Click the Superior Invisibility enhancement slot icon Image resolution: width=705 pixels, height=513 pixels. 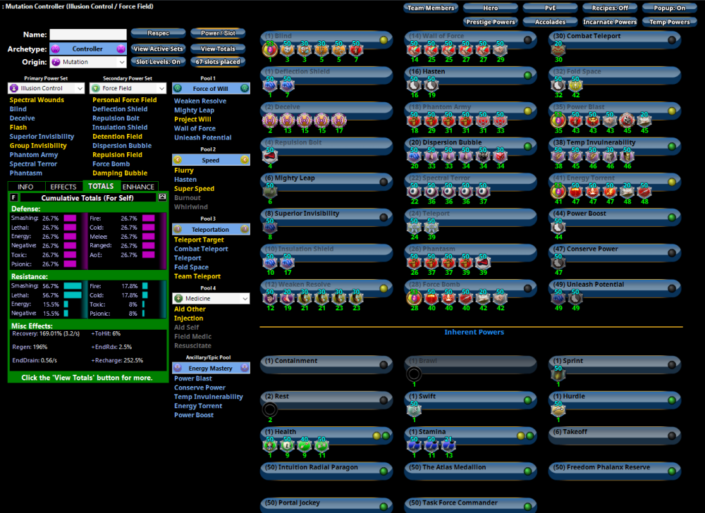(x=269, y=227)
